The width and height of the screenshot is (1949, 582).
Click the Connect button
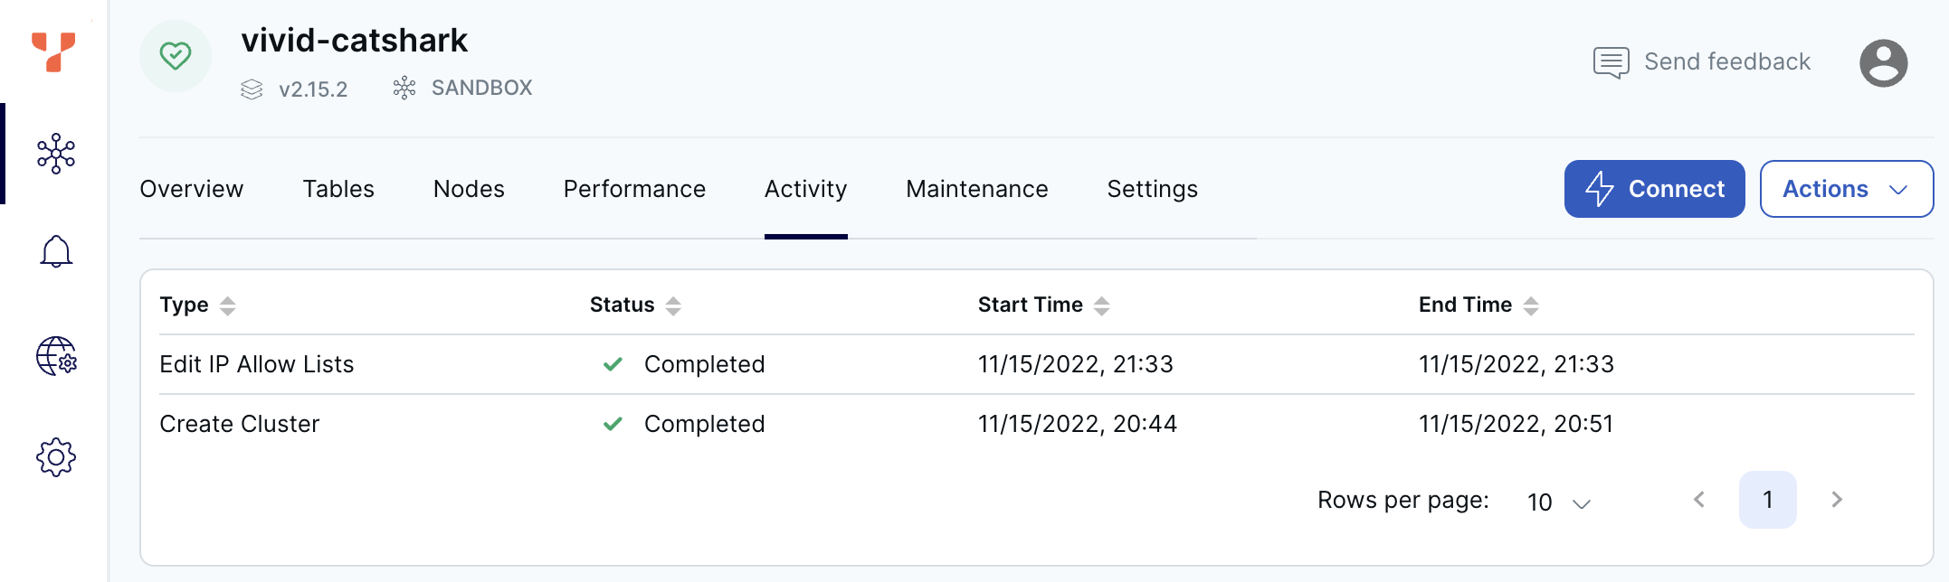click(x=1654, y=189)
